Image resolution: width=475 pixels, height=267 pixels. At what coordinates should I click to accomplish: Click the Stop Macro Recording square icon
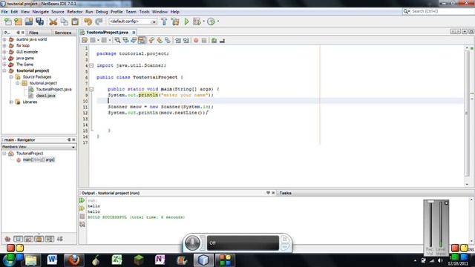tap(204, 40)
